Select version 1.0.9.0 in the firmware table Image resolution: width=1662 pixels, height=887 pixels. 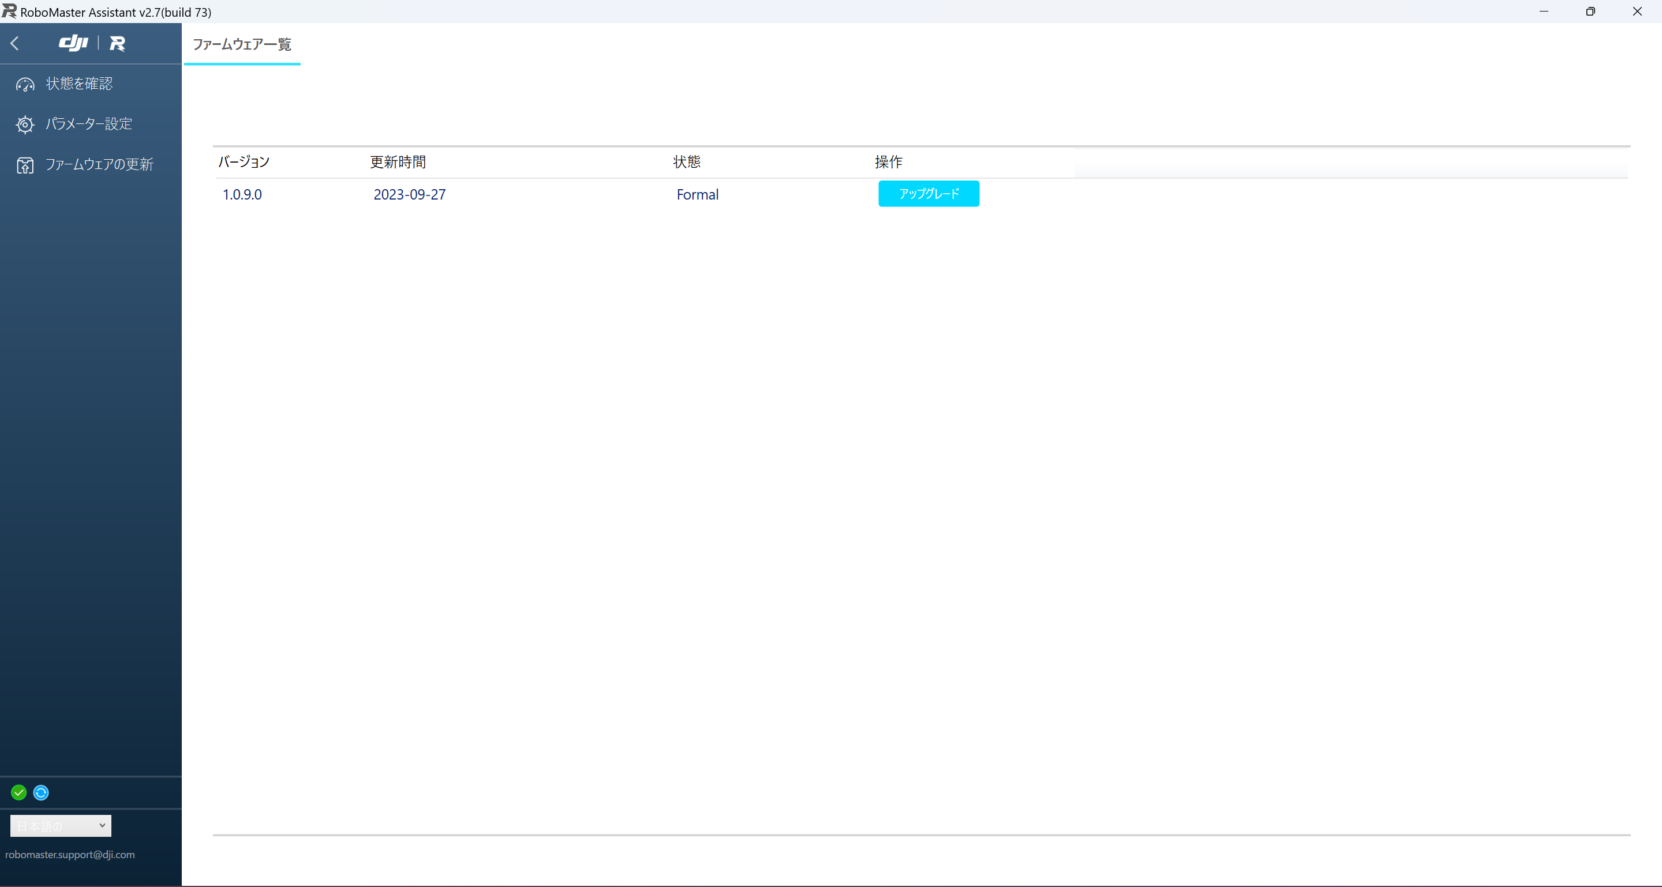[242, 194]
